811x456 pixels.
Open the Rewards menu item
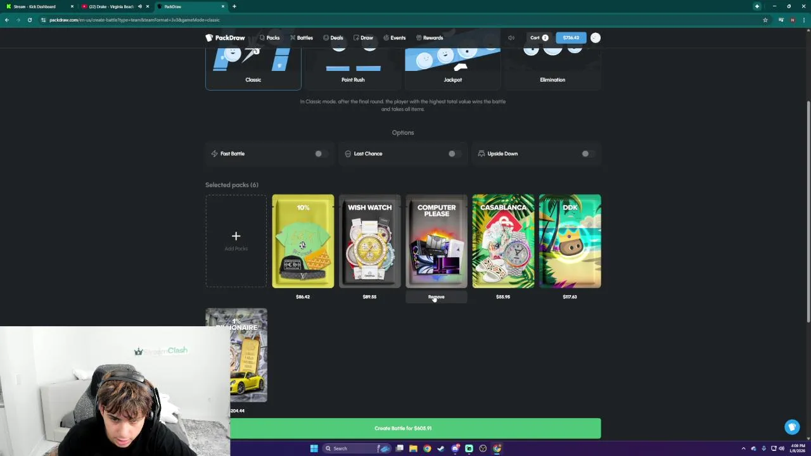point(430,38)
